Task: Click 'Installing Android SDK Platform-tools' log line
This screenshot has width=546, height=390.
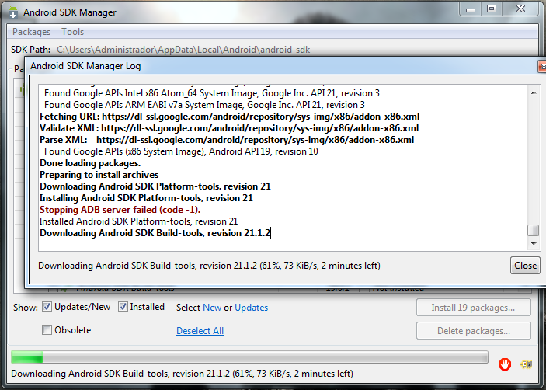Action: [146, 198]
